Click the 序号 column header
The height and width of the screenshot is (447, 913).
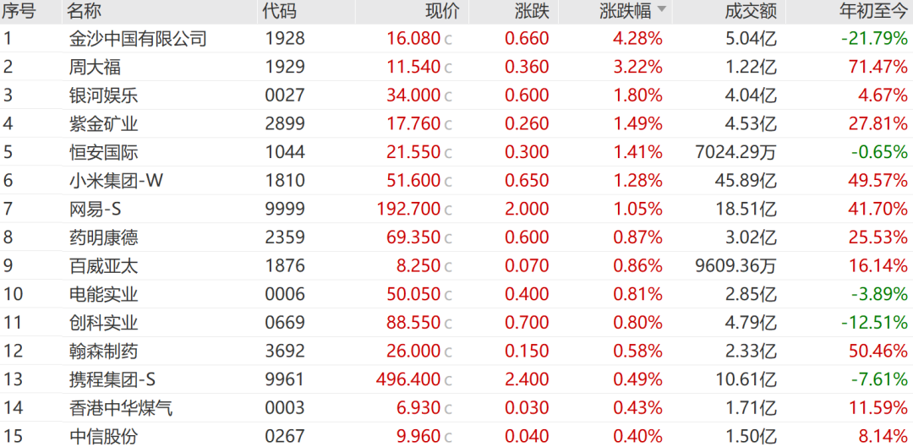tap(19, 10)
